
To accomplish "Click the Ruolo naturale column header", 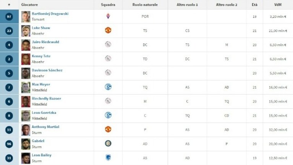I will coord(145,5).
